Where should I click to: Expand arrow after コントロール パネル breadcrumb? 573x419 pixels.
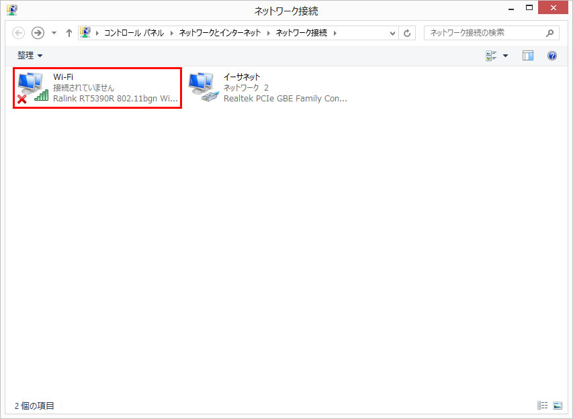(171, 34)
